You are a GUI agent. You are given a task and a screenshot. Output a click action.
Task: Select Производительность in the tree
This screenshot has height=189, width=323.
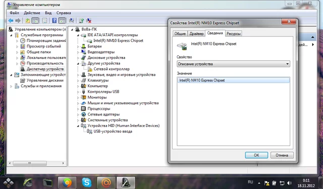(x=45, y=64)
